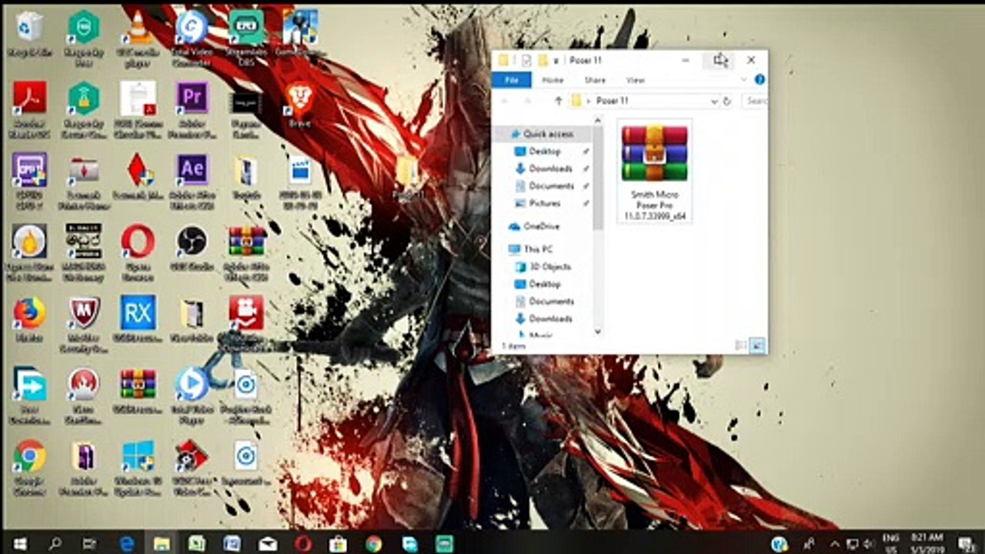The image size is (985, 554).
Task: Open the Brave browser desktop shortcut
Action: pos(299,104)
